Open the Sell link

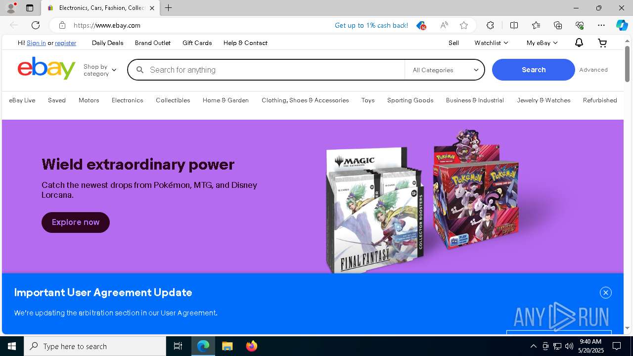pos(453,43)
